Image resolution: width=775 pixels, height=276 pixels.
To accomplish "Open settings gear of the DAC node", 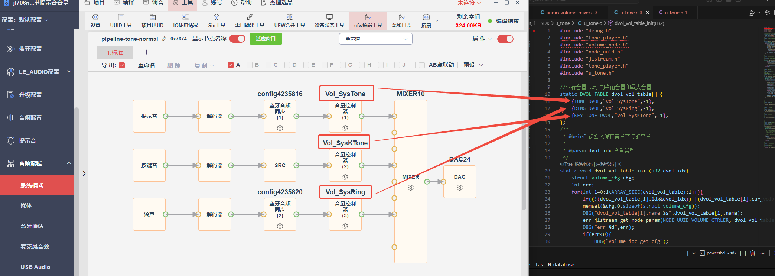I will pos(460,188).
